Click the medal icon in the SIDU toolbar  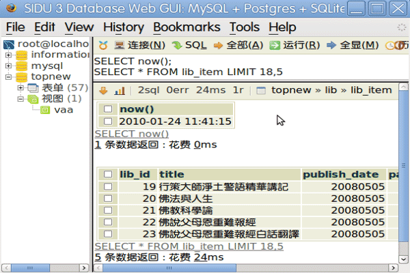[x=103, y=45]
